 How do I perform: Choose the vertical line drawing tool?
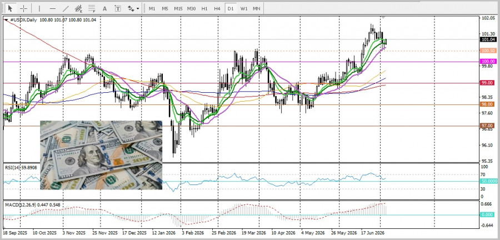(39, 8)
